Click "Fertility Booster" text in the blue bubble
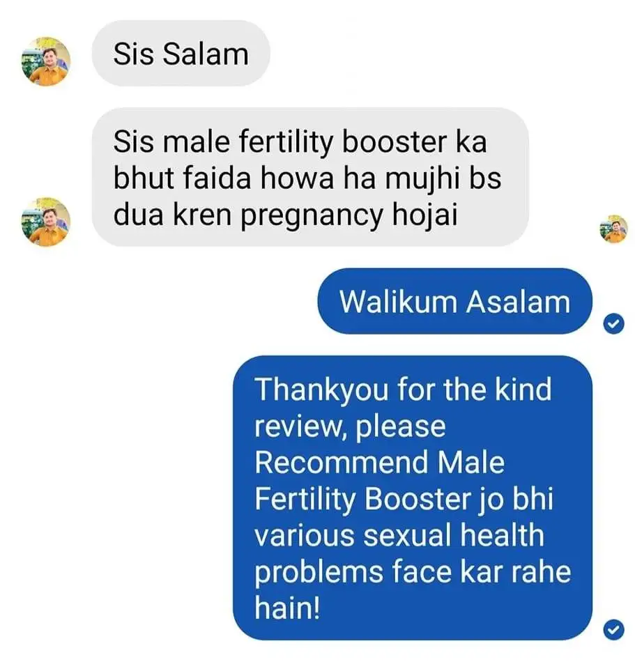Screen dimensions: 635x669 [x=362, y=500]
